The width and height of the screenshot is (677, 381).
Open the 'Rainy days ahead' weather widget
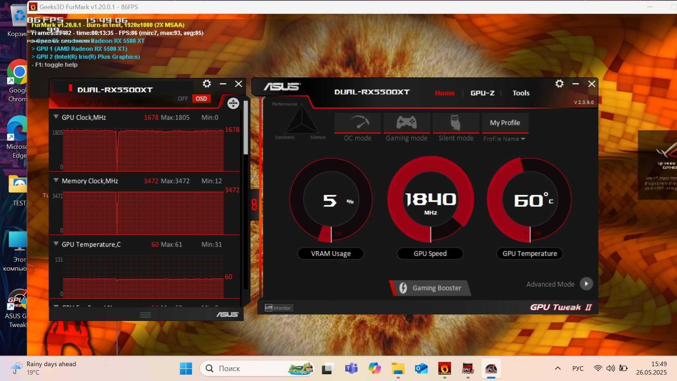[43, 368]
